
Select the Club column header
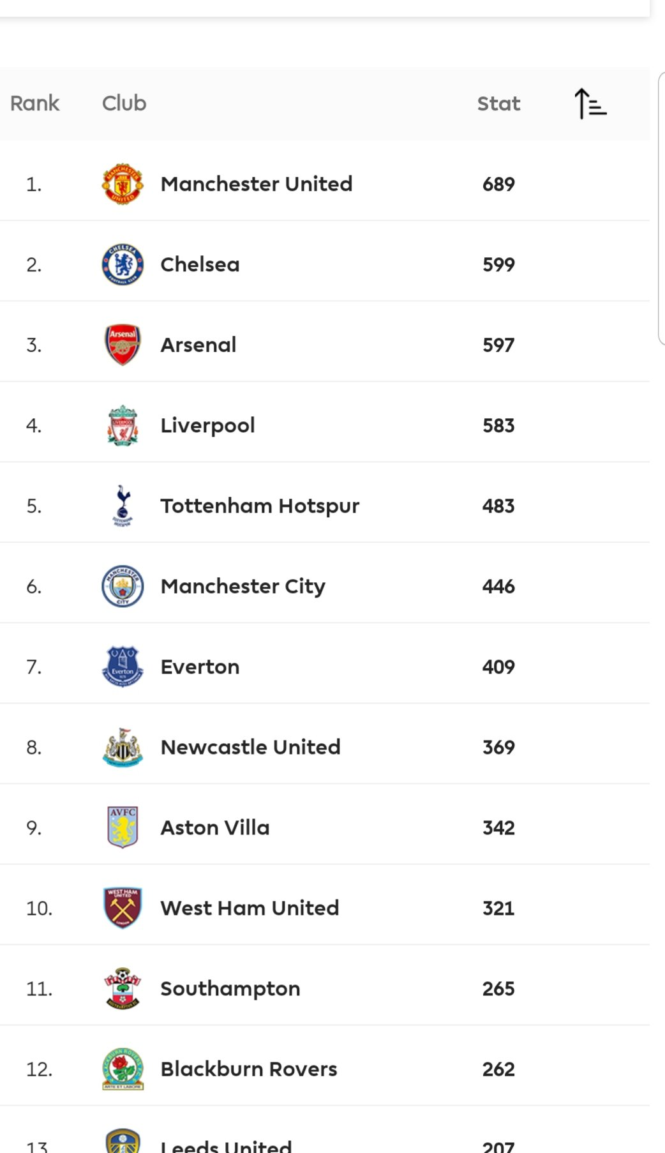click(124, 103)
